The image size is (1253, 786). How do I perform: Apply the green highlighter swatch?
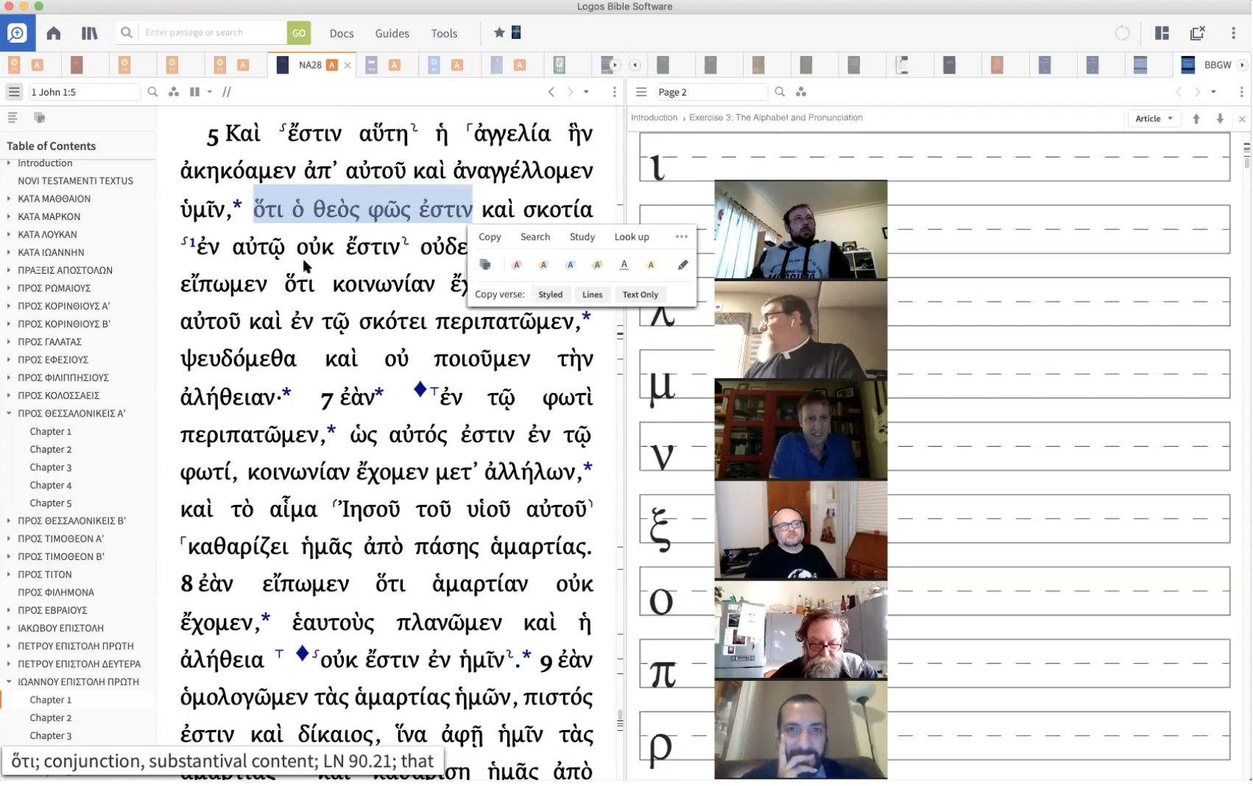click(597, 265)
